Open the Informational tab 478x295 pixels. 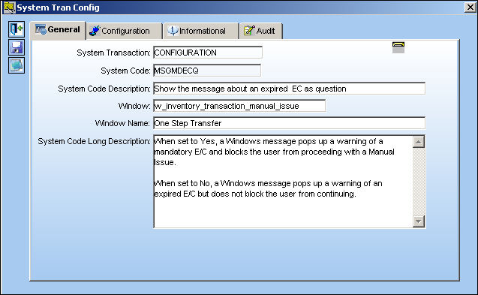click(x=201, y=31)
